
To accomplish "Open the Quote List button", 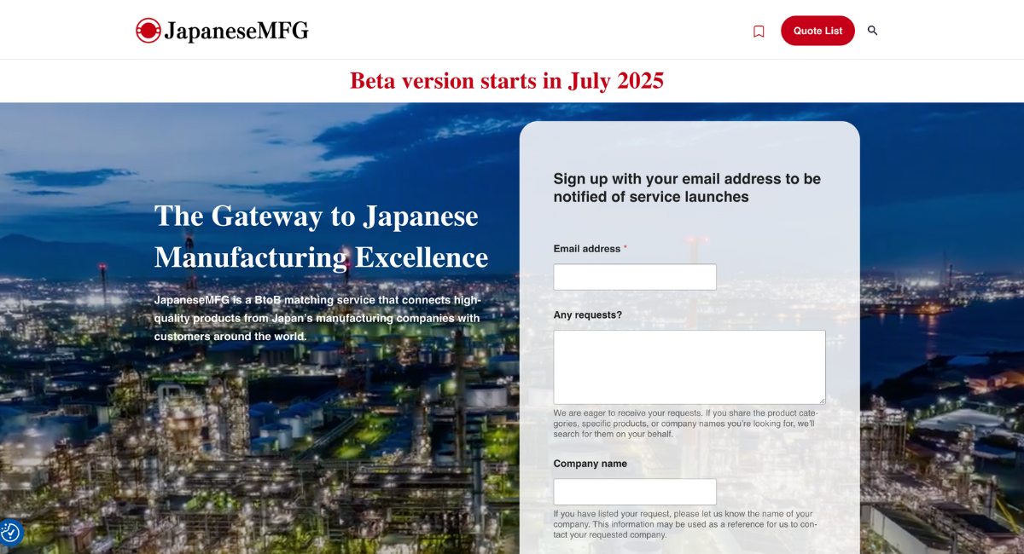I will coord(817,31).
